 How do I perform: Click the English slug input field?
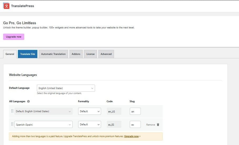(x=135, y=111)
